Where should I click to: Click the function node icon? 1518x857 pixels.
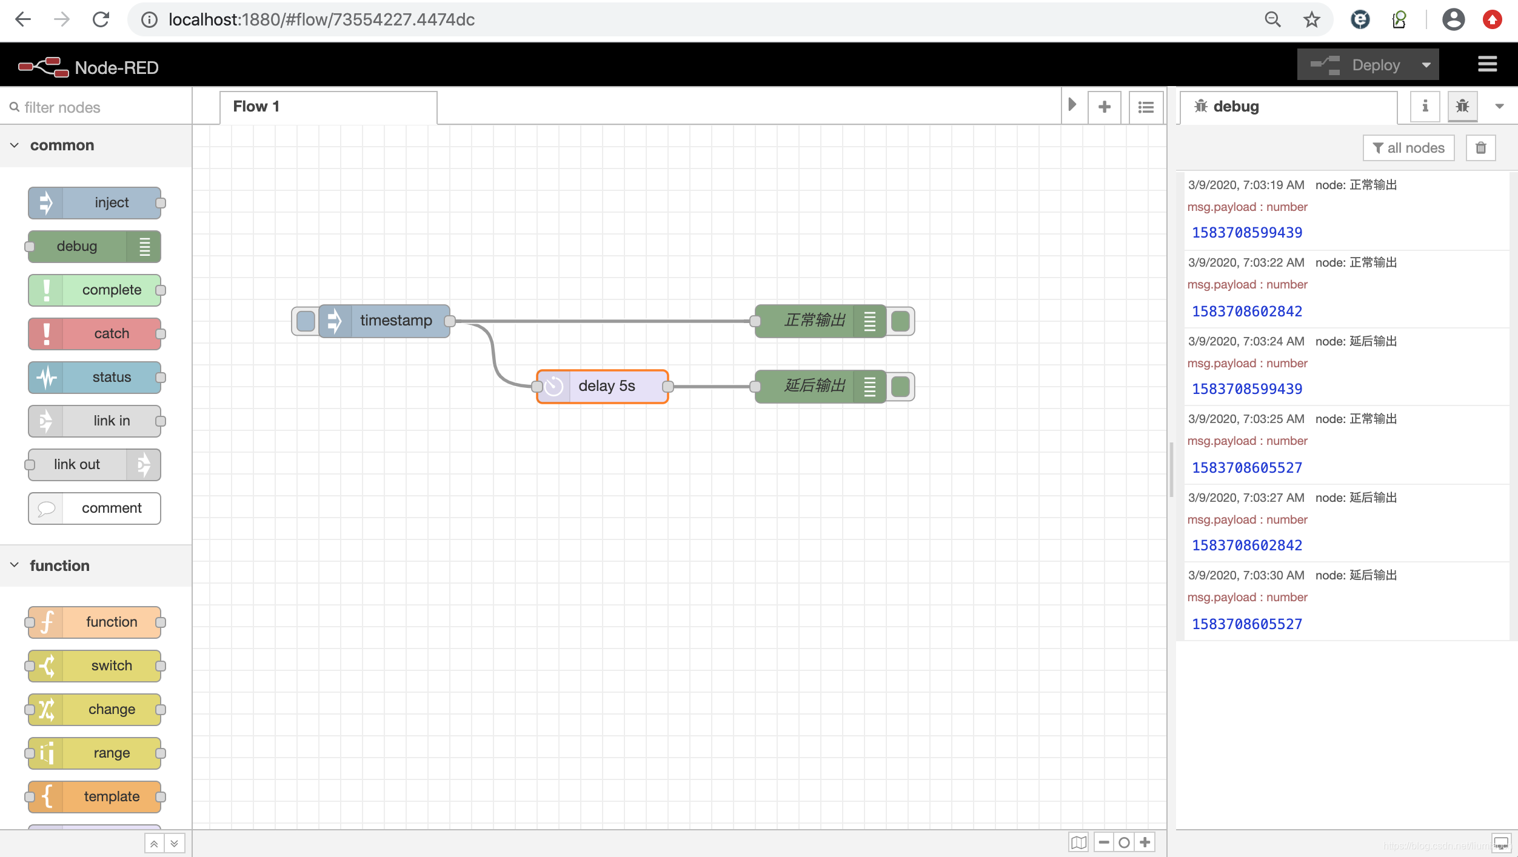[x=46, y=621]
